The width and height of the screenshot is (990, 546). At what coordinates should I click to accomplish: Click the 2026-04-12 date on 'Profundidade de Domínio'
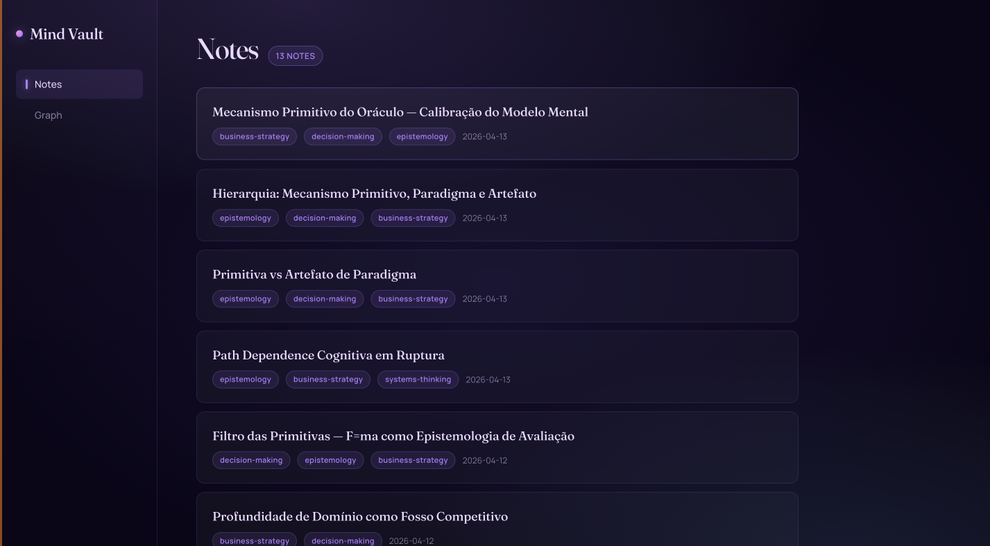[411, 540]
